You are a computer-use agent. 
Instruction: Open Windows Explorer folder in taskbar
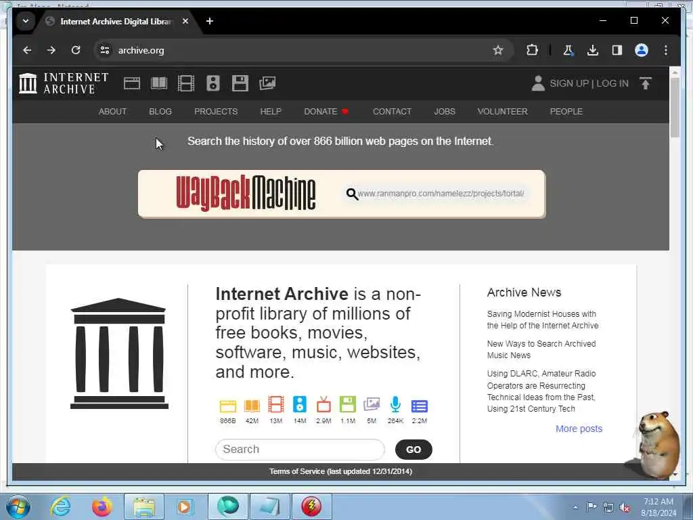pyautogui.click(x=144, y=506)
